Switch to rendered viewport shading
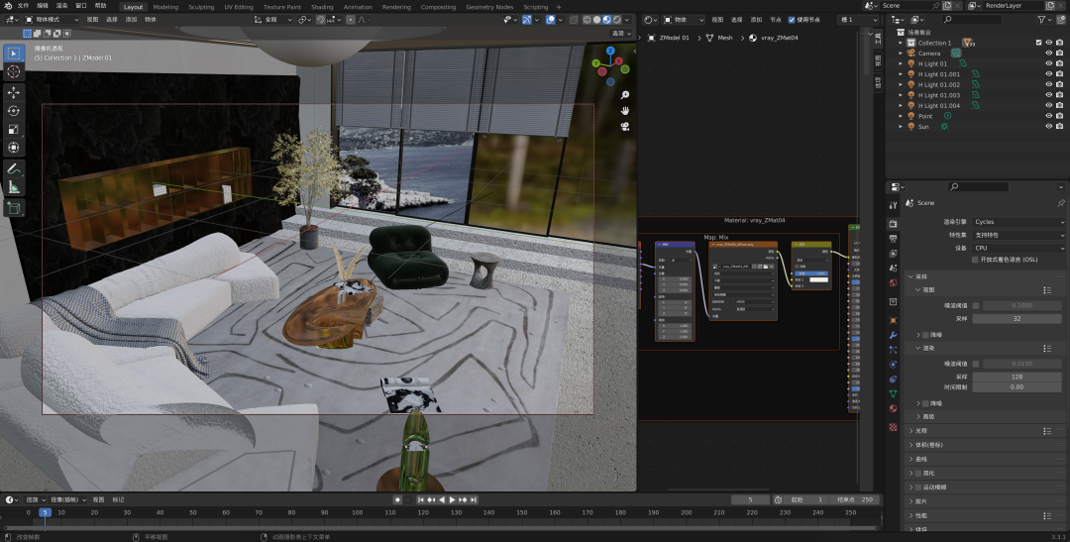This screenshot has width=1070, height=542. (x=617, y=20)
